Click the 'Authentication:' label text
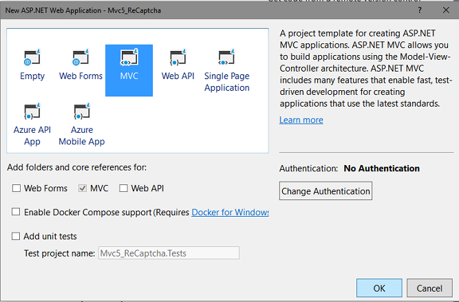 308,169
